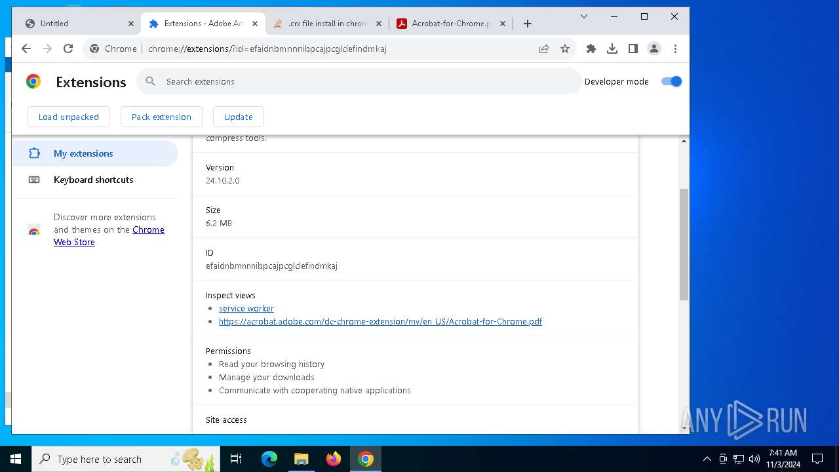Click the page scrollbar thumb
Viewport: 839px width, 472px height.
click(684, 245)
